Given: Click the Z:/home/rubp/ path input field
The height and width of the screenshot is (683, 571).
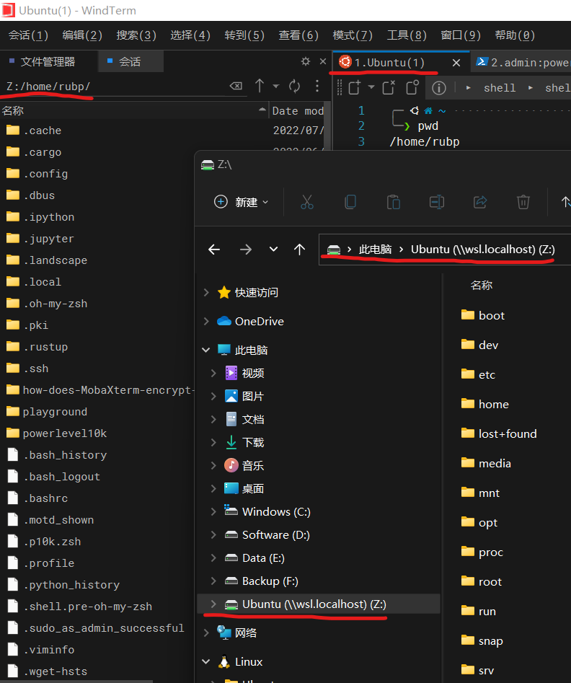Looking at the screenshot, I should point(117,87).
